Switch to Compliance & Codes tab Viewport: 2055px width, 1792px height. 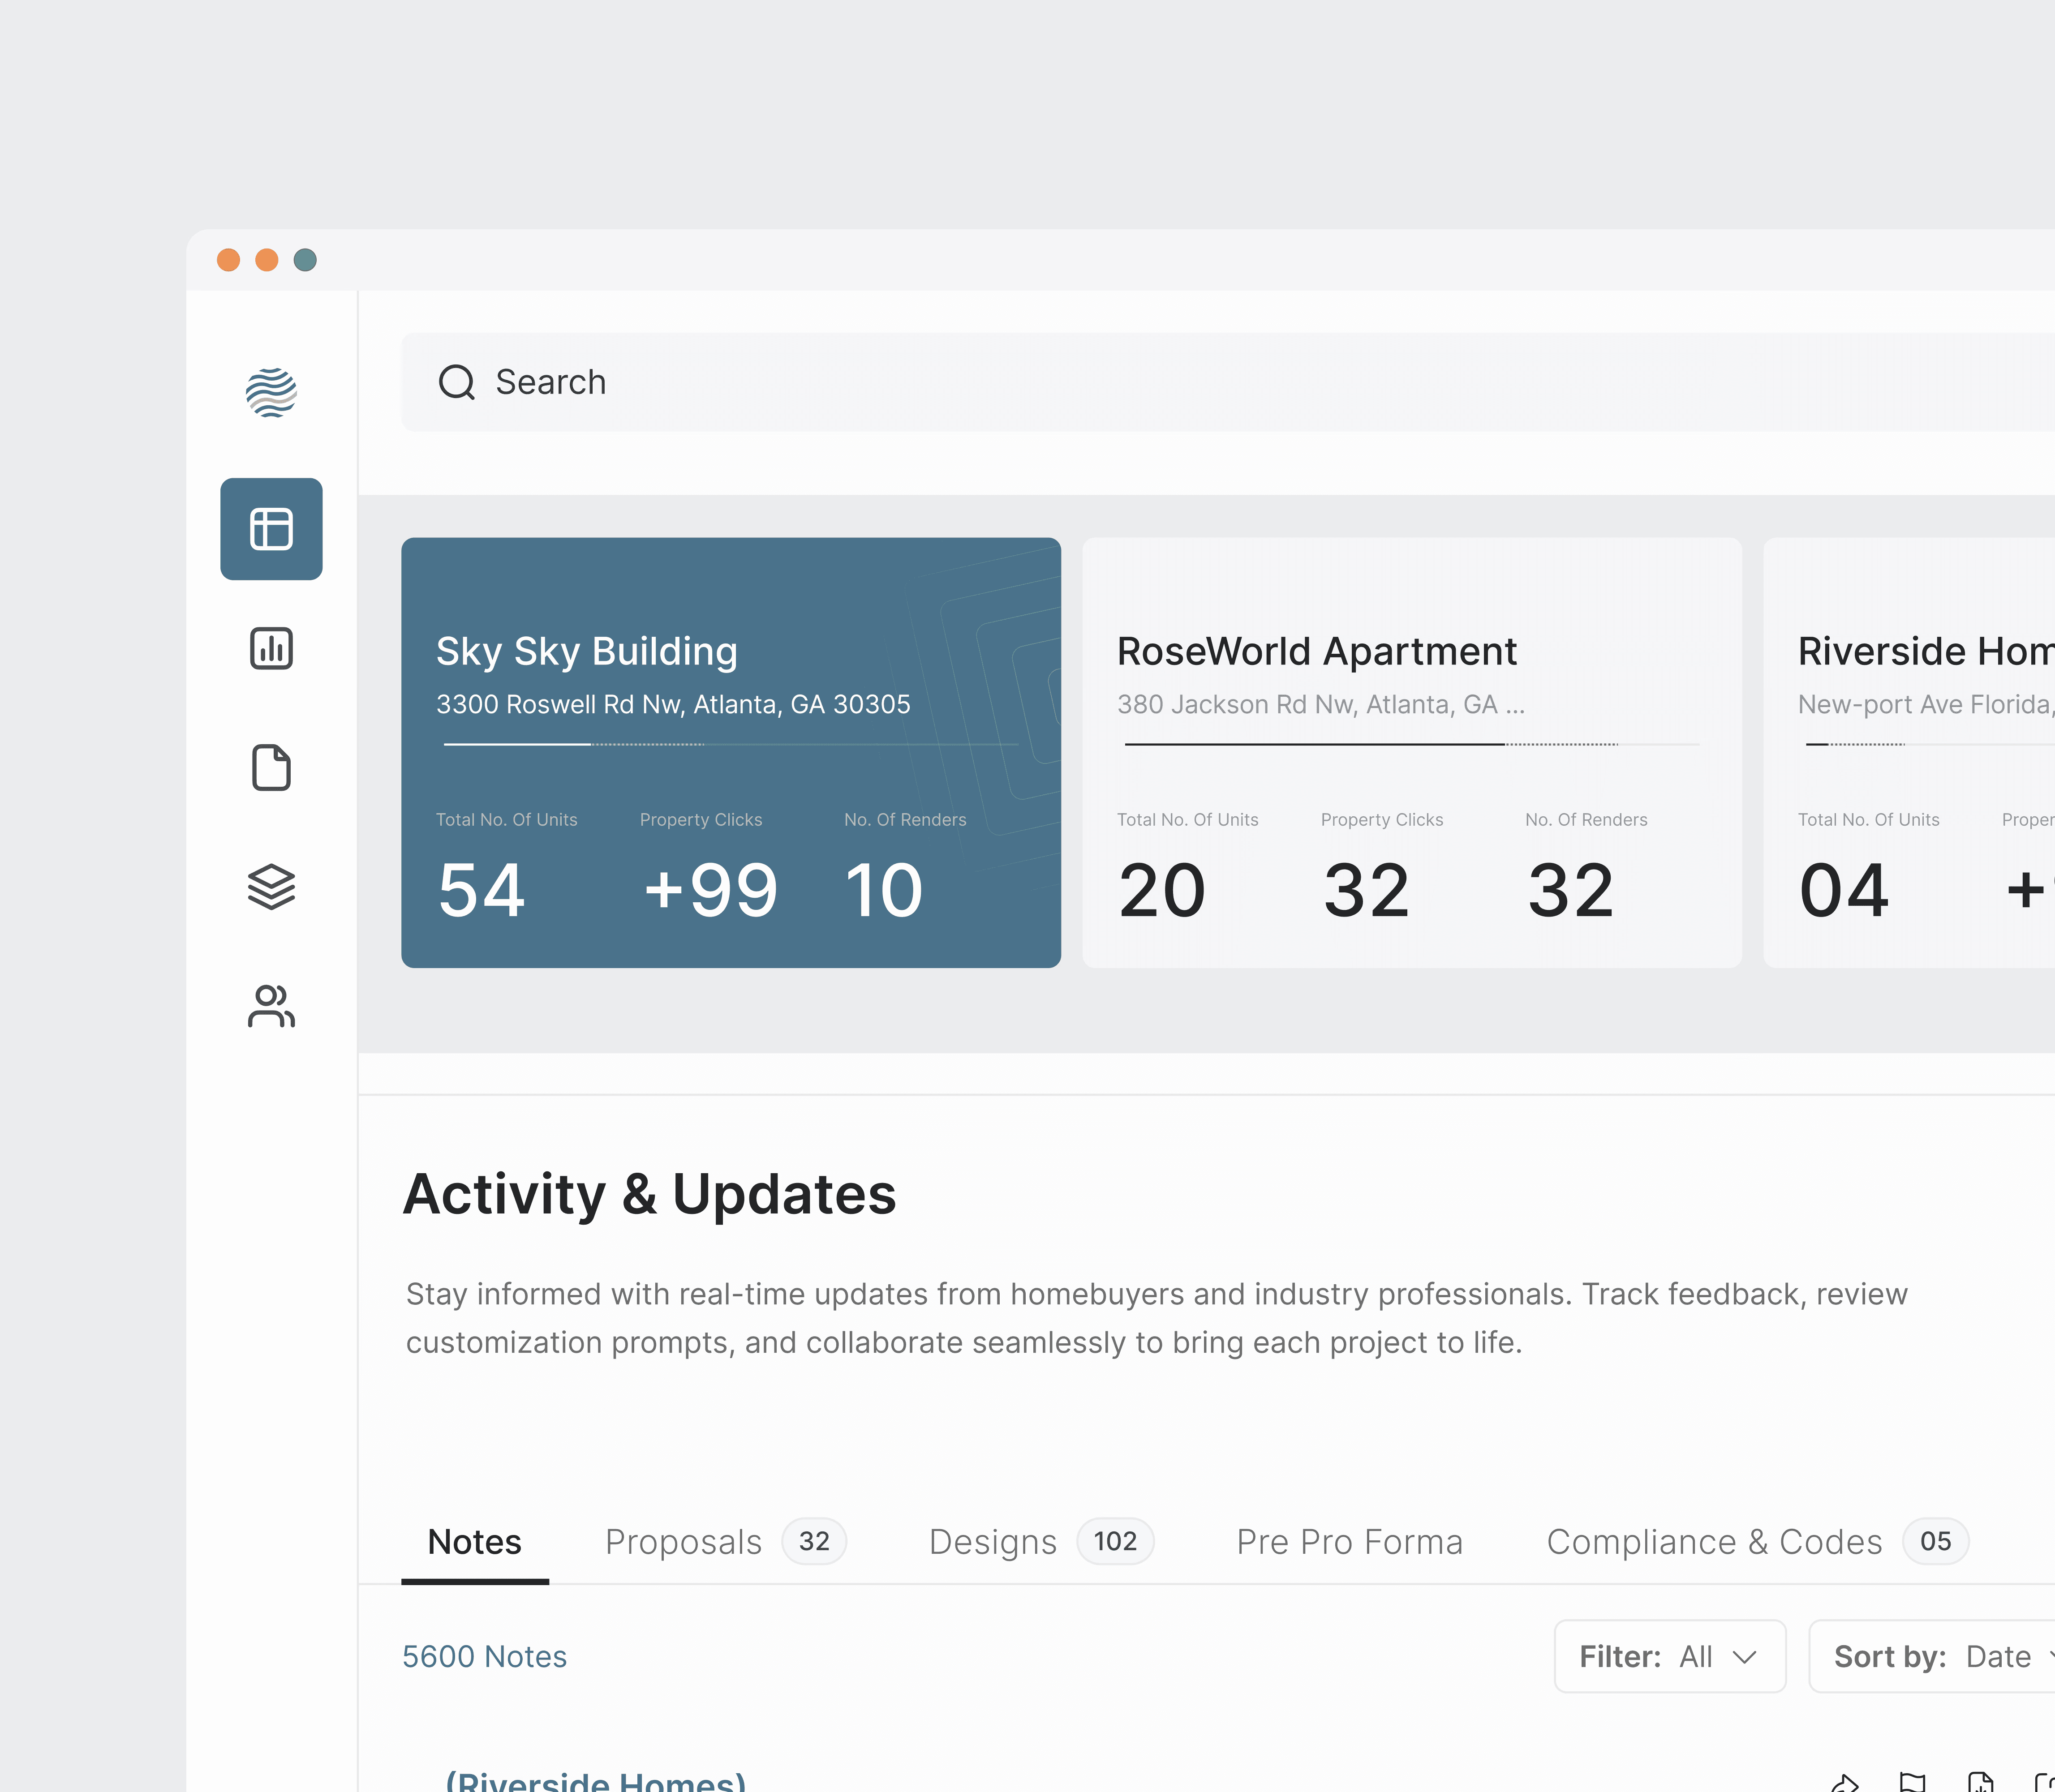(1758, 1542)
